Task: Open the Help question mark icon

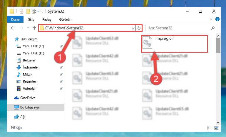Action: 217,19
